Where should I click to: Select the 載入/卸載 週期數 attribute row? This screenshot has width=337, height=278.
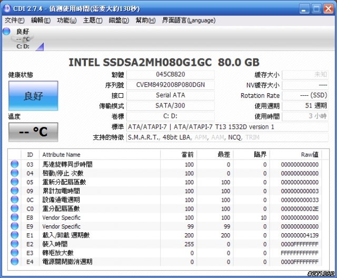pyautogui.click(x=165, y=235)
